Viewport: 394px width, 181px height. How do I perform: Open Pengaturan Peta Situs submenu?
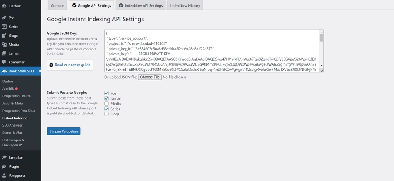(19, 111)
